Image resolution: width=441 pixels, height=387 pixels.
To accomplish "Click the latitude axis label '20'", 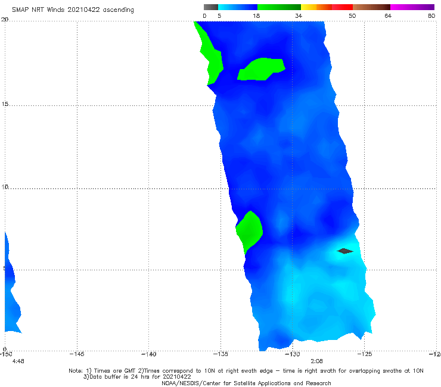I will pos(5,20).
